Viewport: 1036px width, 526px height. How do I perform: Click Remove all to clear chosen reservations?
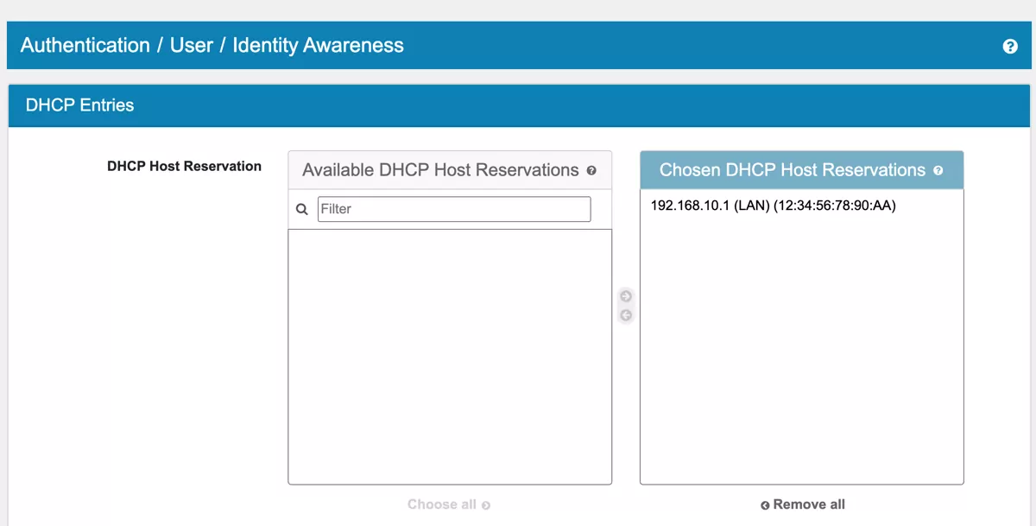[x=808, y=504]
